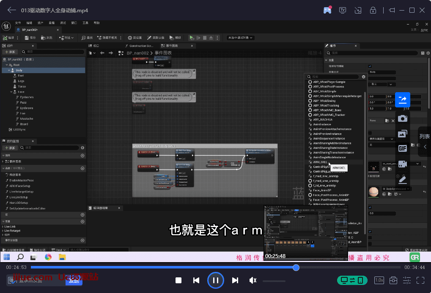Pin the player window on top
The height and width of the screenshot is (293, 431).
point(391,10)
